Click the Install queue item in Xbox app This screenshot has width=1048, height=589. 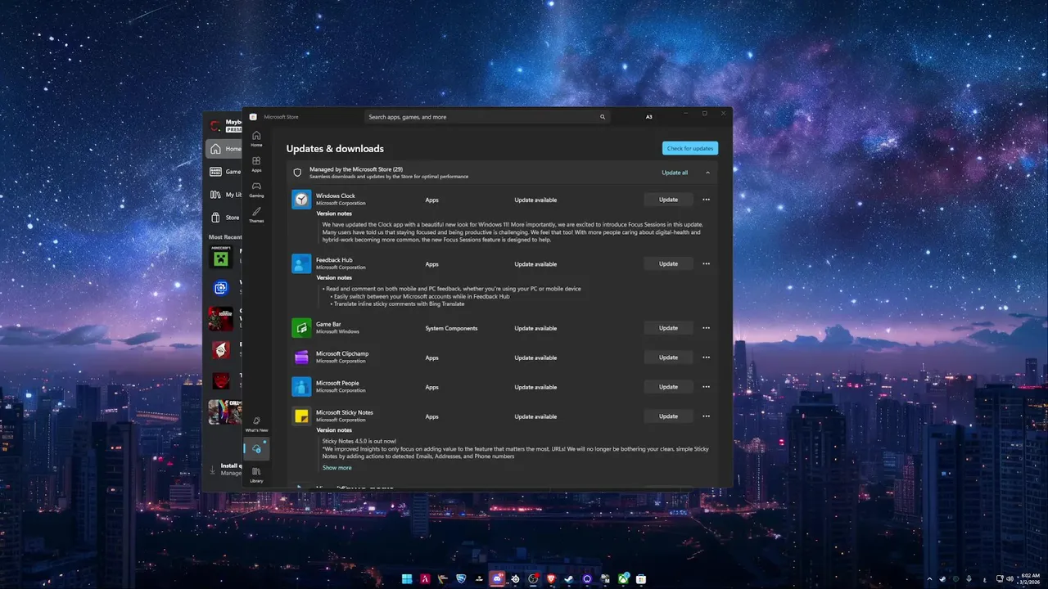click(225, 469)
